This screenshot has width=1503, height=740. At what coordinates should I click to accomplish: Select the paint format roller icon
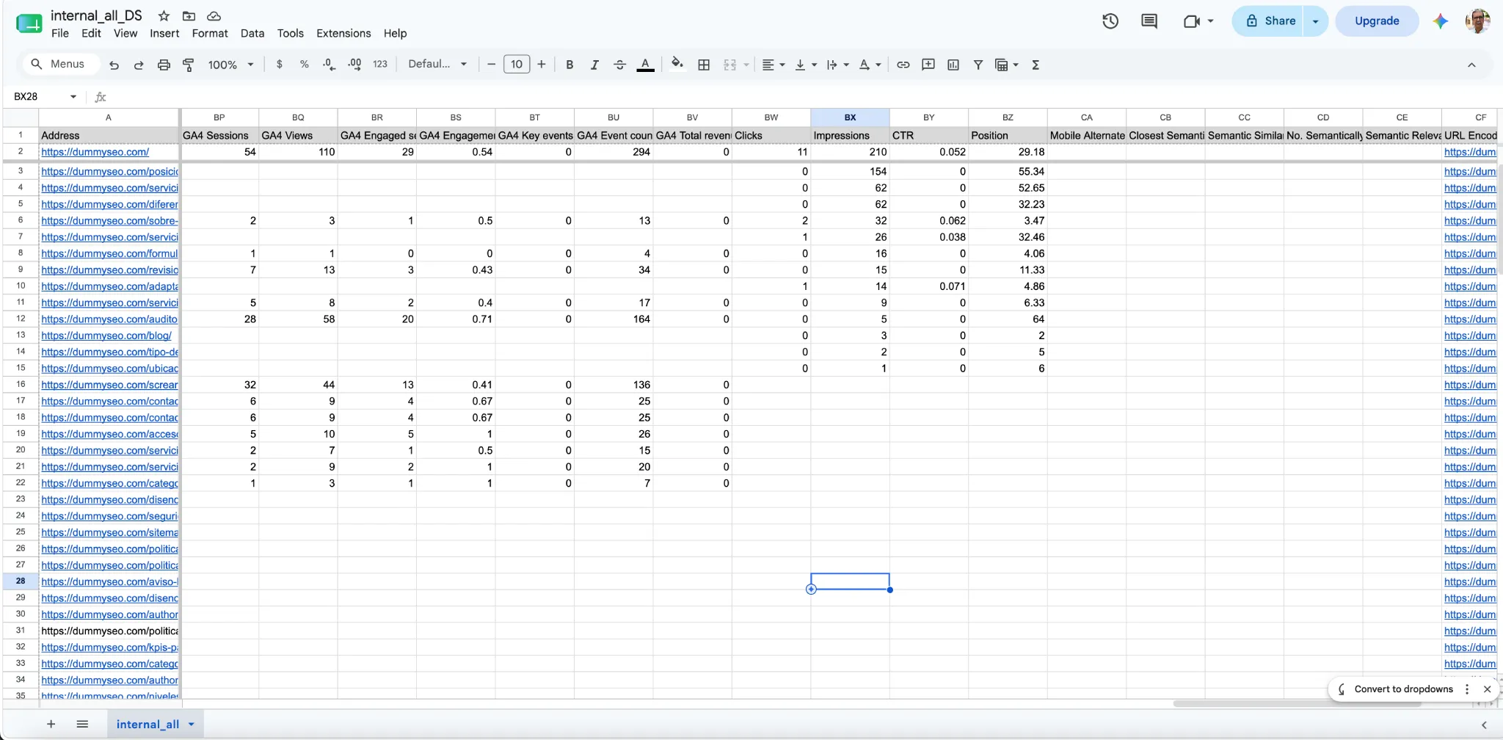point(189,65)
